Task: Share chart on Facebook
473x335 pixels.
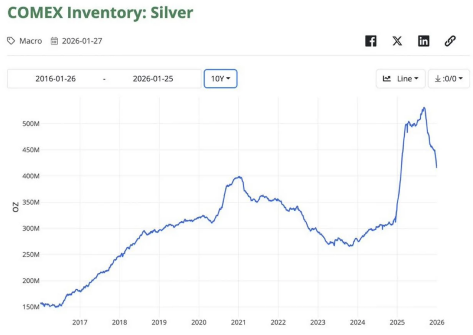Action: (370, 41)
